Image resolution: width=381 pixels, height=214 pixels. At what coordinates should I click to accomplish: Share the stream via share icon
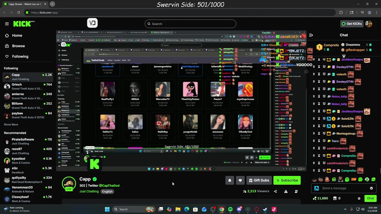pyautogui.click(x=275, y=191)
